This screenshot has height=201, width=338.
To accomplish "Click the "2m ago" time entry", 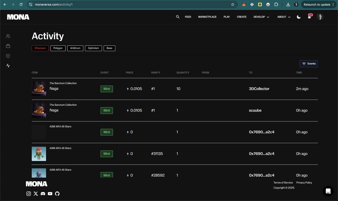I will 302,89.
